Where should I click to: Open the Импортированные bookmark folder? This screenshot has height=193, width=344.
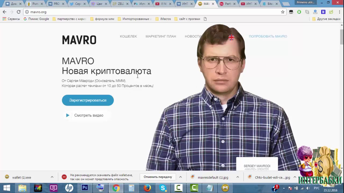pyautogui.click(x=135, y=19)
